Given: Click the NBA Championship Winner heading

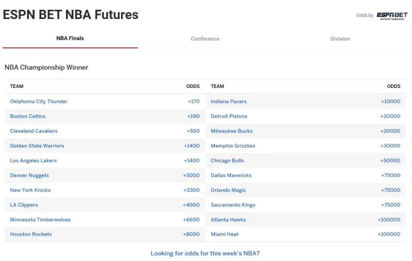Looking at the screenshot, I should point(46,68).
